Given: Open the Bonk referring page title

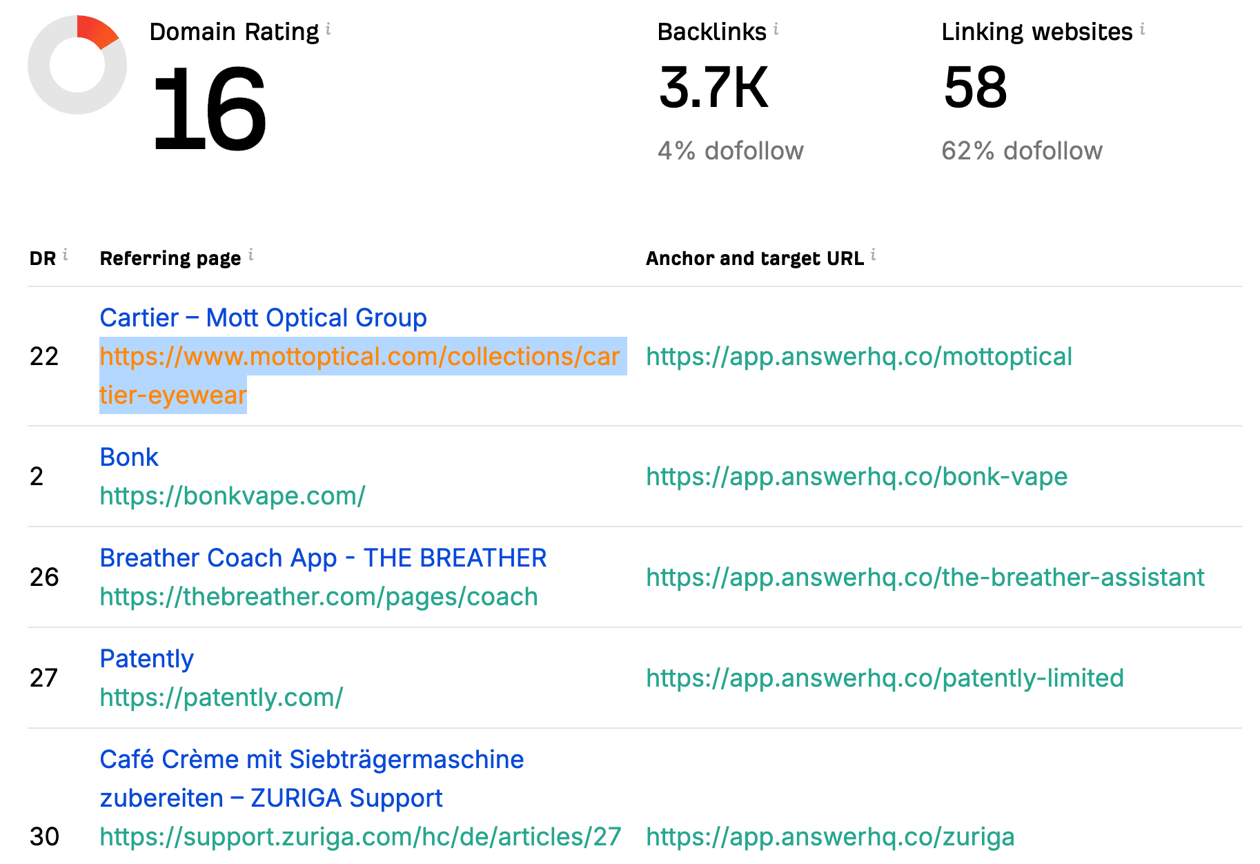Looking at the screenshot, I should 130,458.
